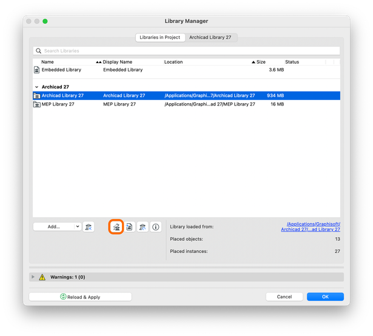Click the Cancel button
Screen dimensions: 373x336
[x=284, y=297]
